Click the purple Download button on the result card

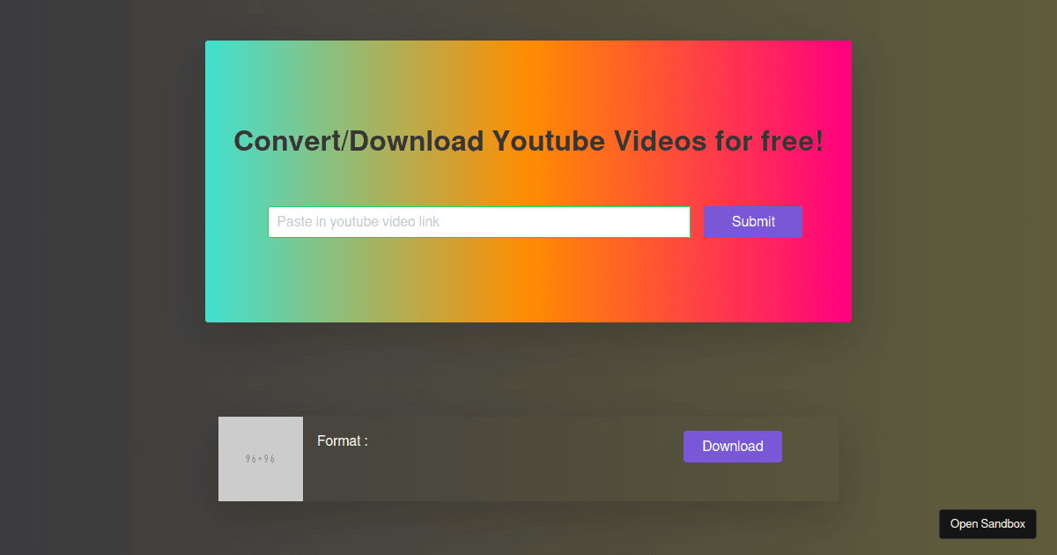click(732, 447)
